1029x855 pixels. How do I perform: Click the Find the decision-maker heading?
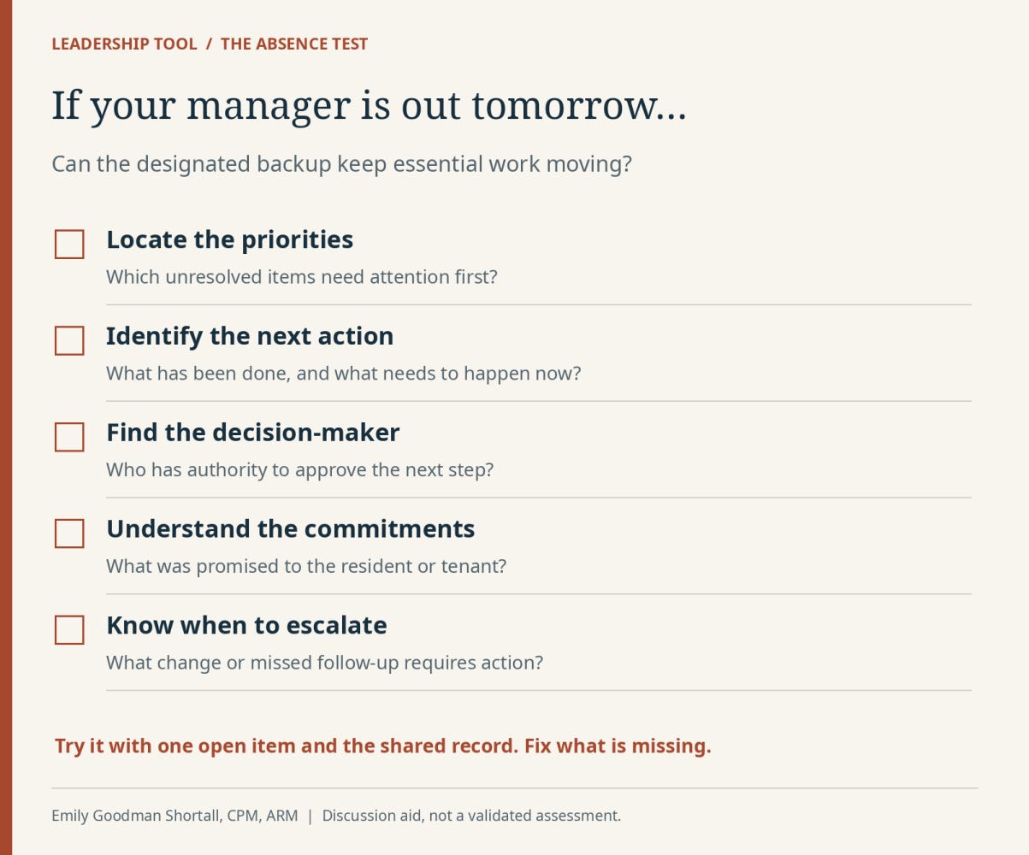coord(252,433)
